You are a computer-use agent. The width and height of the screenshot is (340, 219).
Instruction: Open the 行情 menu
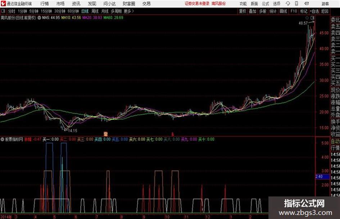(x=45, y=4)
